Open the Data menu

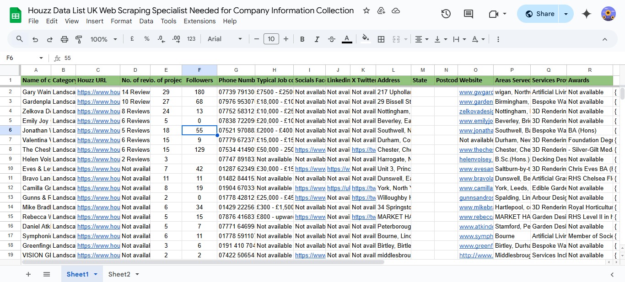coord(146,21)
